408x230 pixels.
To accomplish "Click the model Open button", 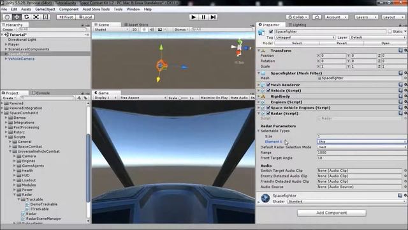I will pyautogui.click(x=385, y=43).
